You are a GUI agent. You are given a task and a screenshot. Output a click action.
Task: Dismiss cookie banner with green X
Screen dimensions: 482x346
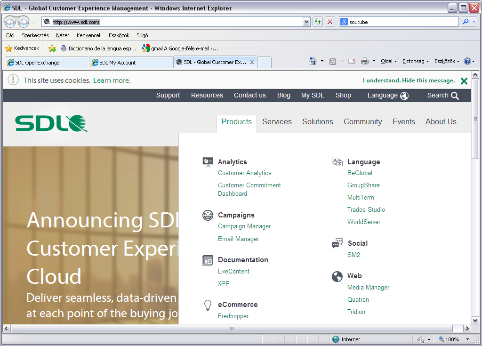coord(464,81)
